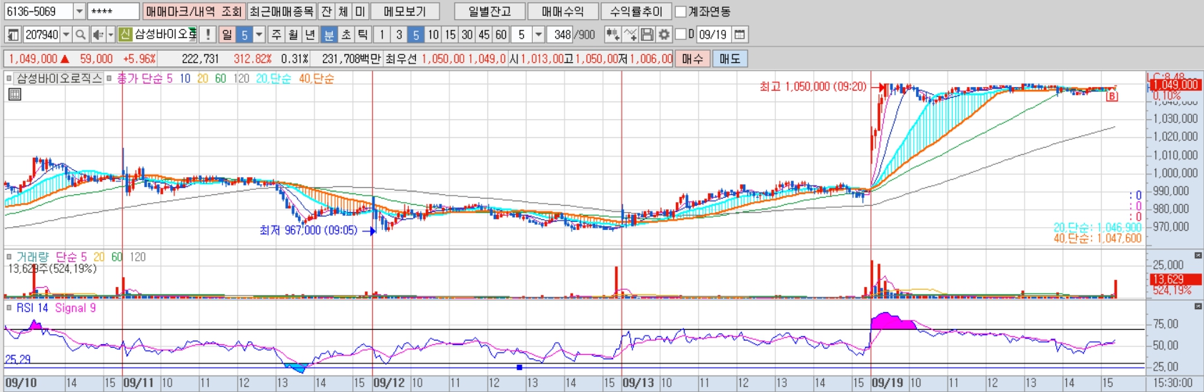
Task: Toggle the price chart legend square marker
Action: point(9,79)
